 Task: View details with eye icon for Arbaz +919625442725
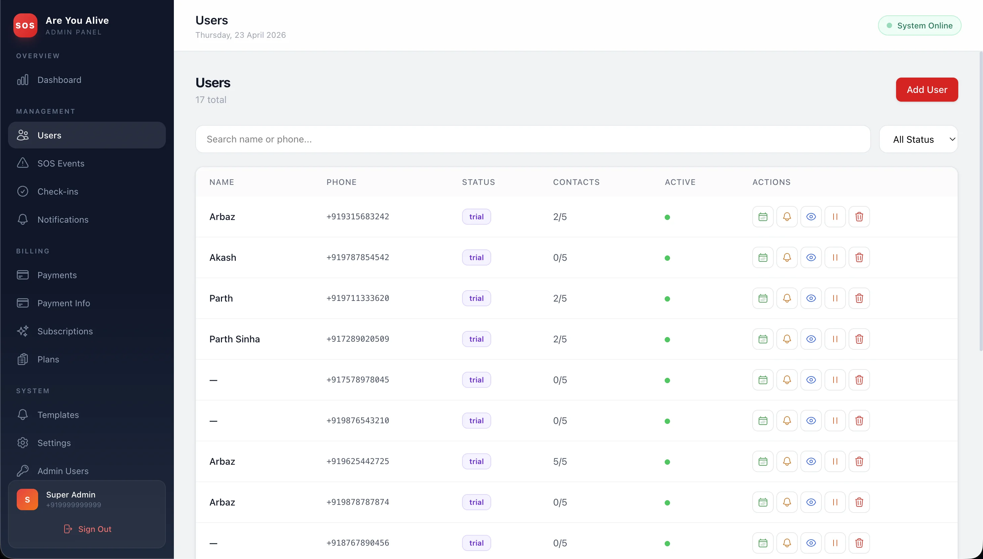pos(811,461)
